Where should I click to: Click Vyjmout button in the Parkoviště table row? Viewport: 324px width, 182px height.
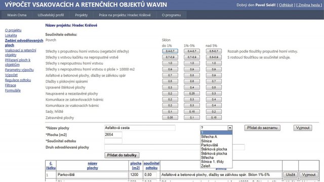coord(309,174)
